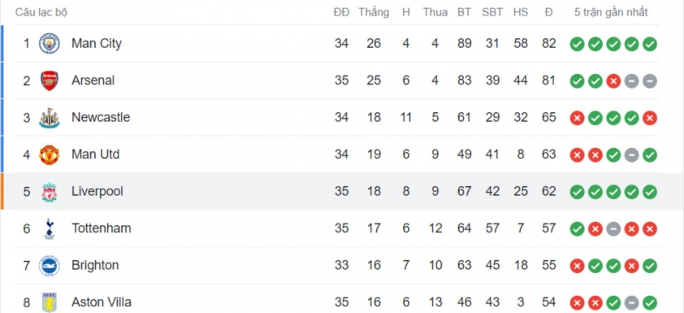Click Tottenham's grey draw icon in recent form
The image size is (684, 313).
point(613,229)
